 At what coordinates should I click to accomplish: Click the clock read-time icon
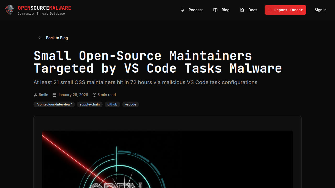[x=94, y=95]
